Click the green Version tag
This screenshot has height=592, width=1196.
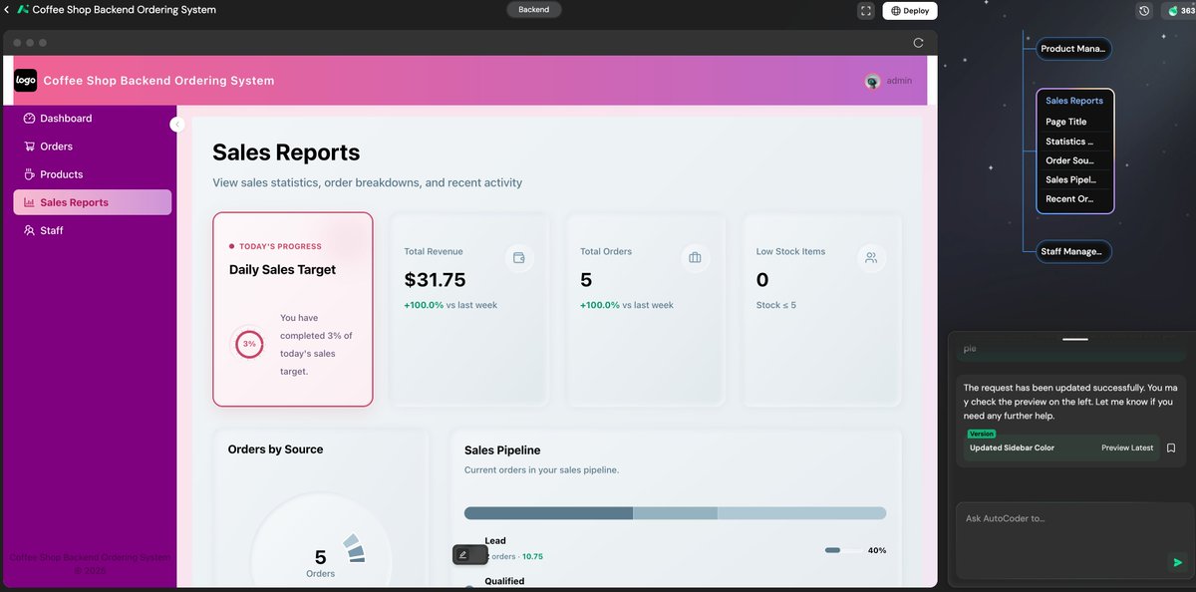coord(982,435)
